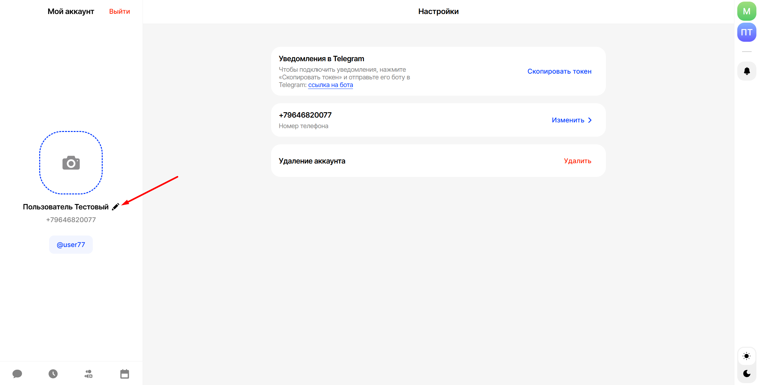
Task: Click the chevron next to Изменить
Action: click(x=590, y=120)
